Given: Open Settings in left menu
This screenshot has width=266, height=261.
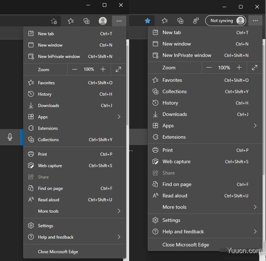Looking at the screenshot, I should [75, 225].
